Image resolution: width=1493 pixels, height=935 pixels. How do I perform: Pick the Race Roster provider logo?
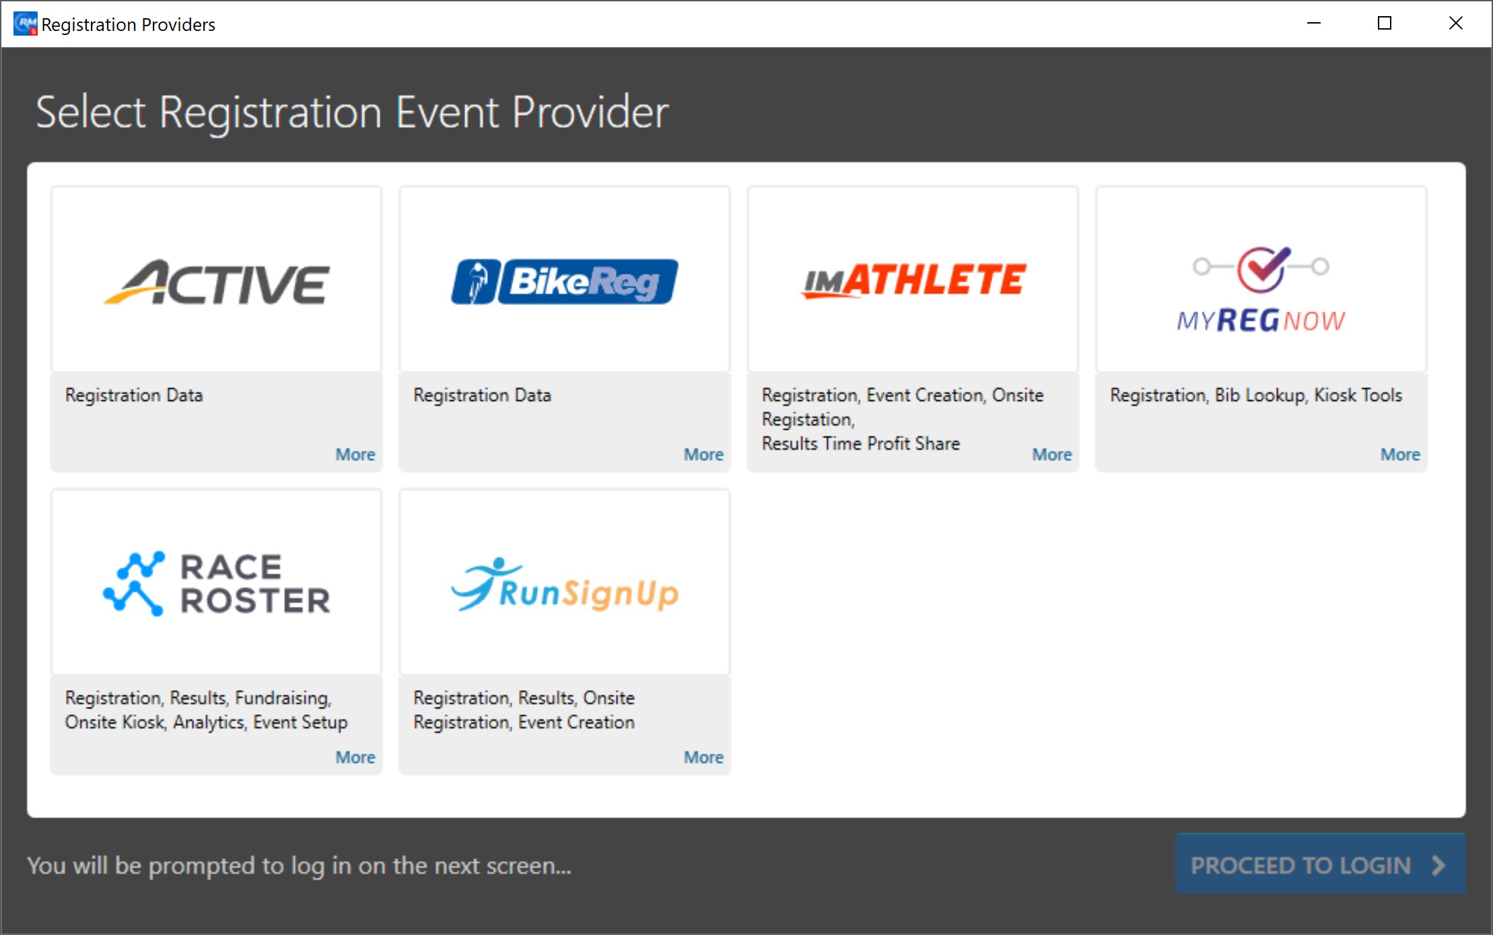click(216, 583)
